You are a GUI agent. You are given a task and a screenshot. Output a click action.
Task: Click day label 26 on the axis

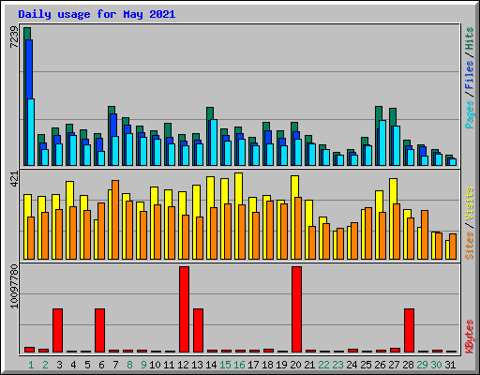tap(380, 365)
